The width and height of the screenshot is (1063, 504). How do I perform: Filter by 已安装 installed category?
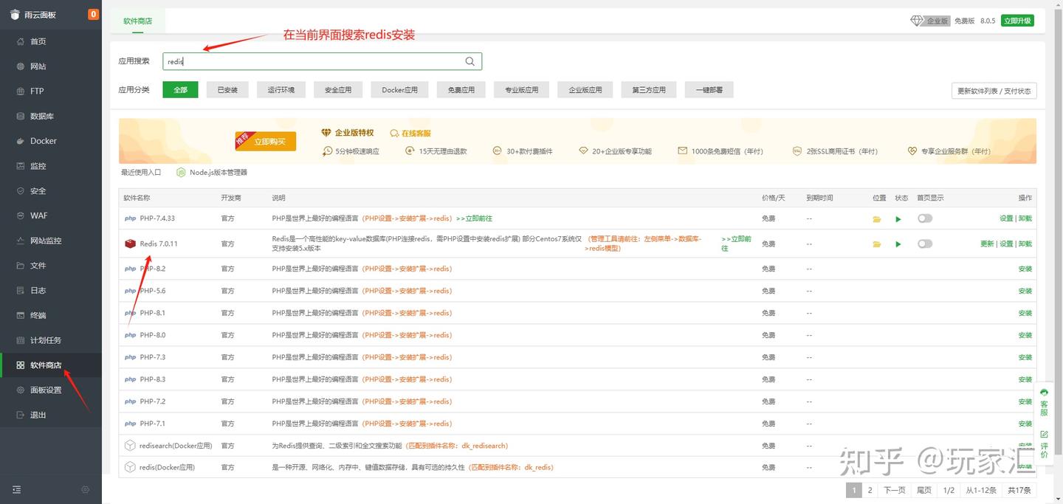coord(227,90)
